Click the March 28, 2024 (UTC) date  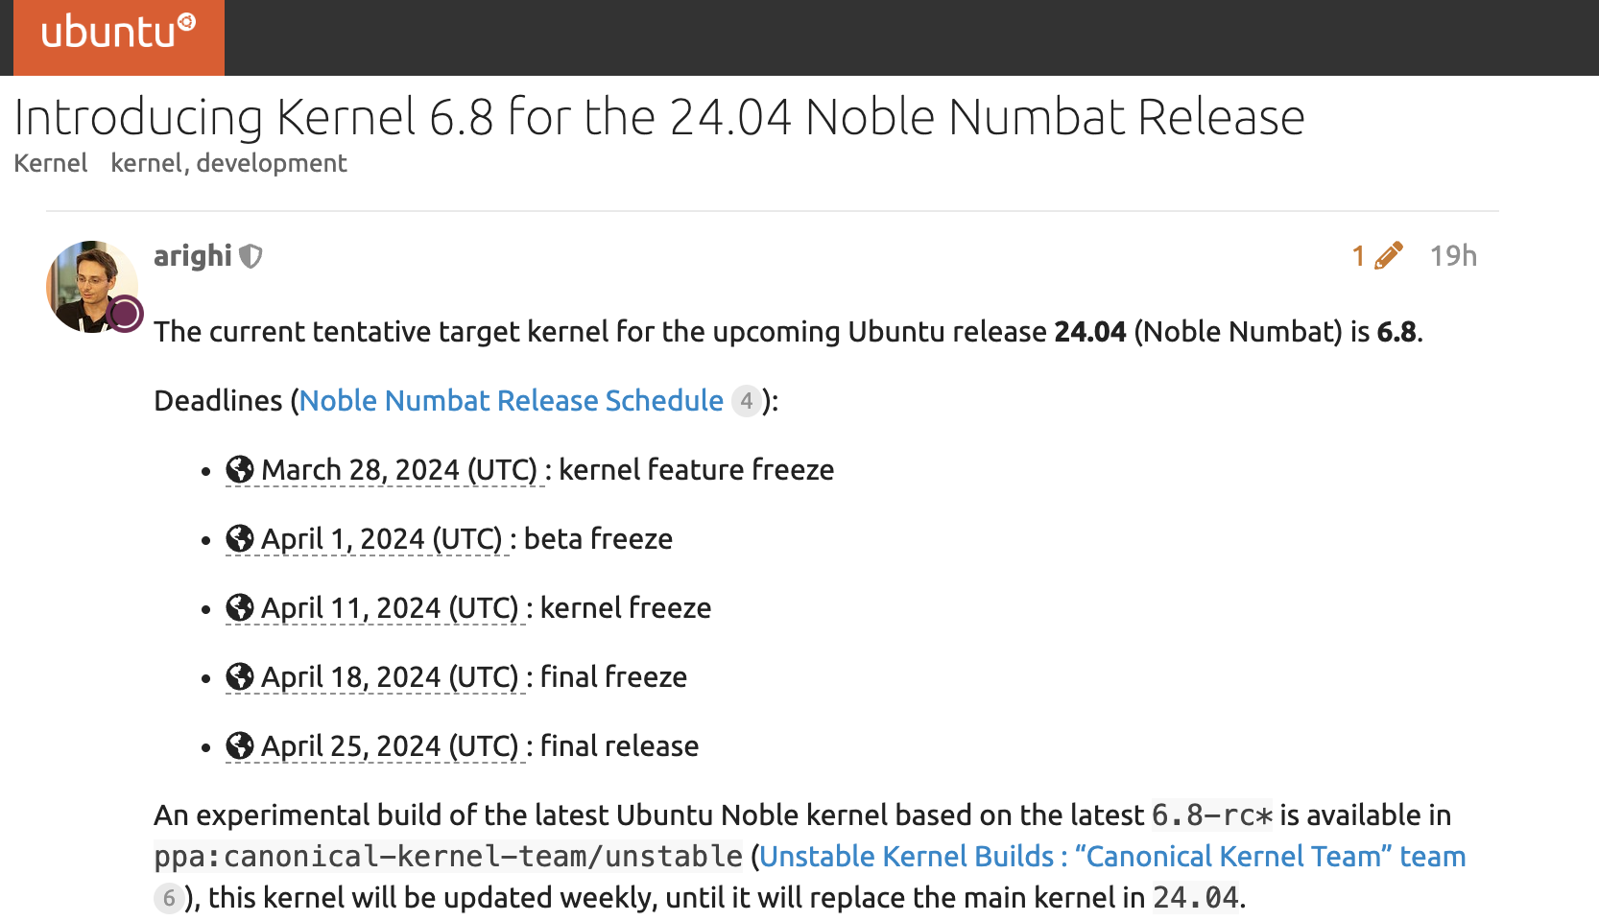399,469
